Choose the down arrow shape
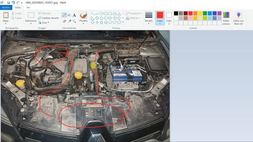The width and height of the screenshot is (253, 142). click(x=93, y=22)
